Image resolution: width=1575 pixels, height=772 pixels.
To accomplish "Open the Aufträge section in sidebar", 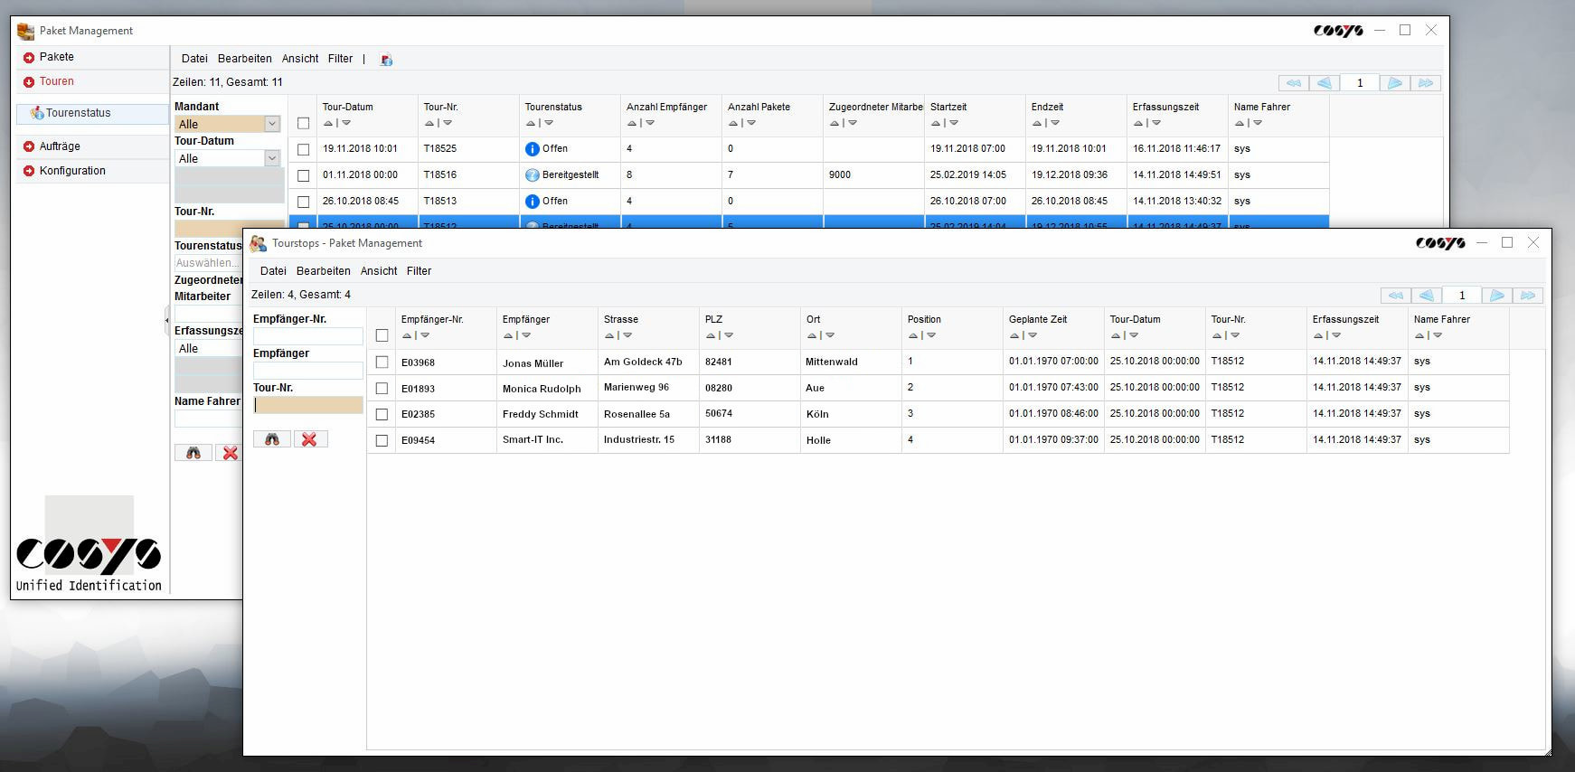I will [x=60, y=146].
